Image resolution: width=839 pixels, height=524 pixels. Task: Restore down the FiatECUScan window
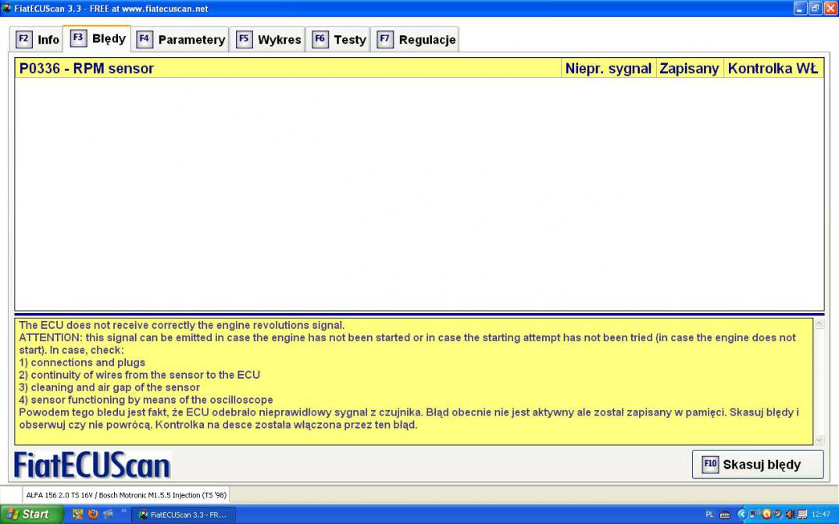pyautogui.click(x=816, y=8)
